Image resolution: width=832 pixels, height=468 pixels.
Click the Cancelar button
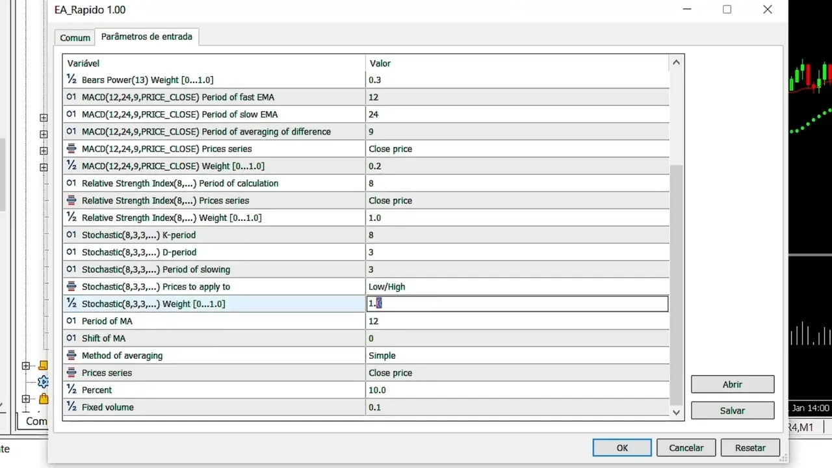686,448
